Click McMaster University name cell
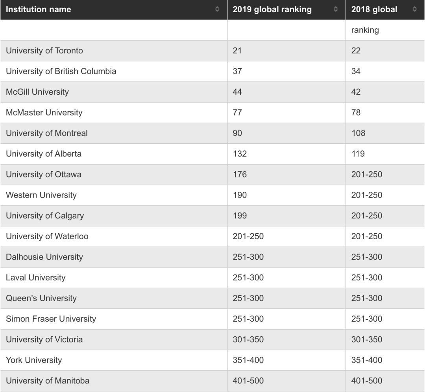This screenshot has height=392, width=425. click(x=114, y=113)
